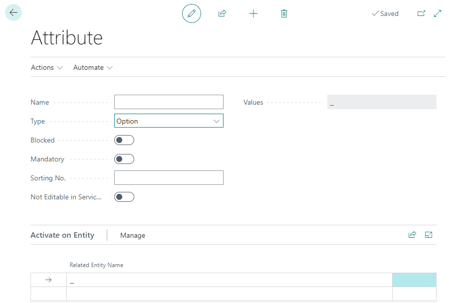Click the share icon in top toolbar
The height and width of the screenshot is (303, 469).
(222, 13)
